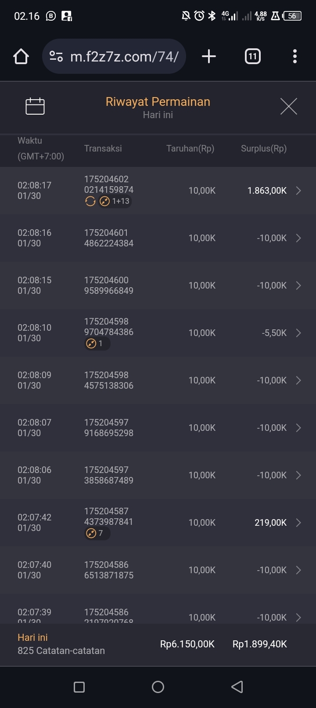316x708 pixels.
Task: Open the calendar date picker
Action: click(x=35, y=106)
